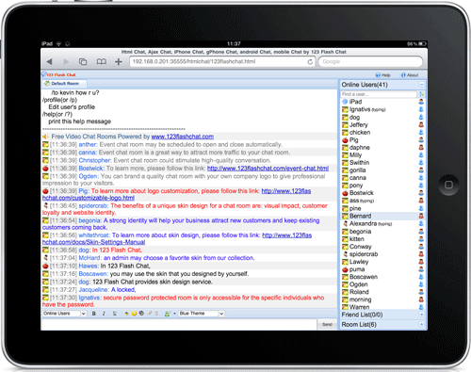Open the font color picker
Image resolution: width=471 pixels, height=372 pixels.
[126, 314]
